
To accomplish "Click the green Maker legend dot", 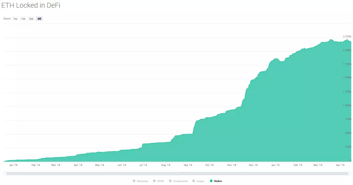I will point(211,181).
